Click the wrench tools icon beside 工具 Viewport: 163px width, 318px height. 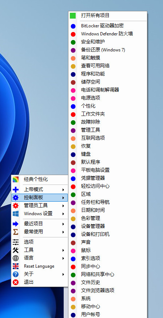(16, 250)
